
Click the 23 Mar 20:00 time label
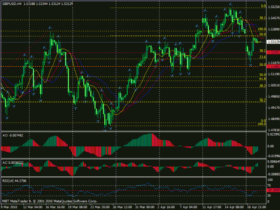[x=100, y=207]
